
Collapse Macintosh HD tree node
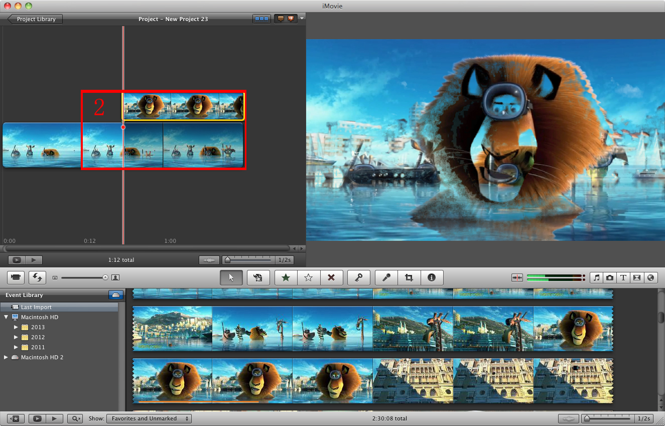point(7,317)
